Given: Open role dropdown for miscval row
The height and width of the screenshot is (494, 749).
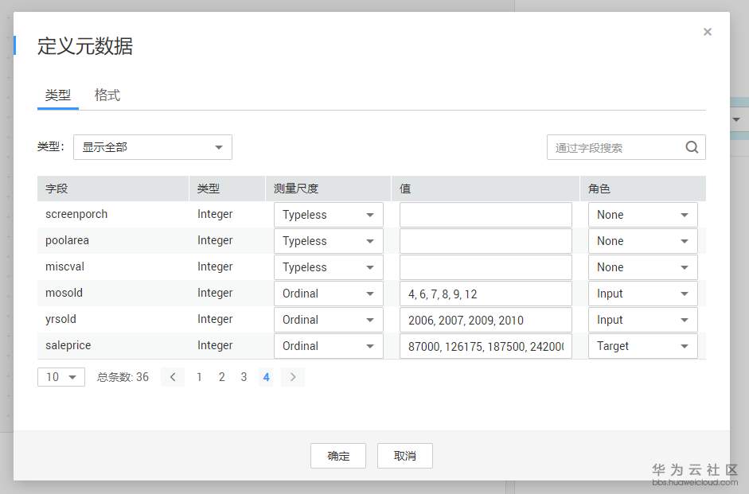Looking at the screenshot, I should [642, 267].
